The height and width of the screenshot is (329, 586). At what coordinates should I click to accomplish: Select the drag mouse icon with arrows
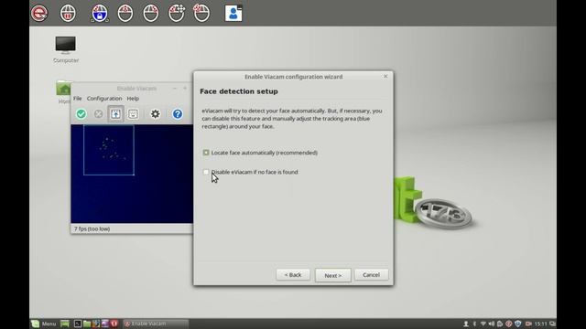[x=177, y=13]
